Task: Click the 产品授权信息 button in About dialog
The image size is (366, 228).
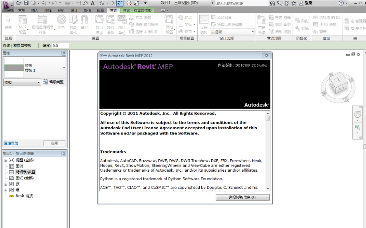Action: (x=243, y=197)
